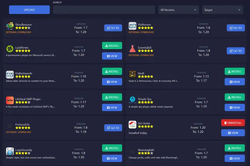
Task: Focus the plugin search field
Action: (104, 10)
